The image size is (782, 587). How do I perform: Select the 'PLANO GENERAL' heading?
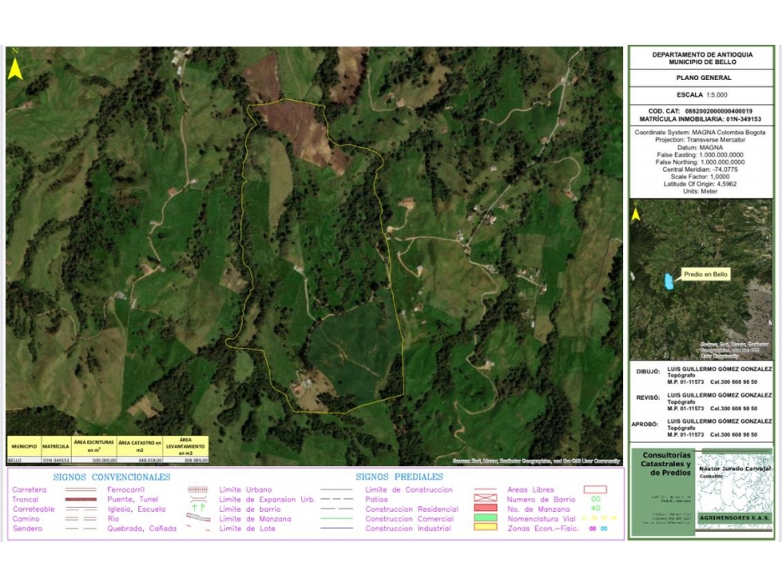click(703, 78)
